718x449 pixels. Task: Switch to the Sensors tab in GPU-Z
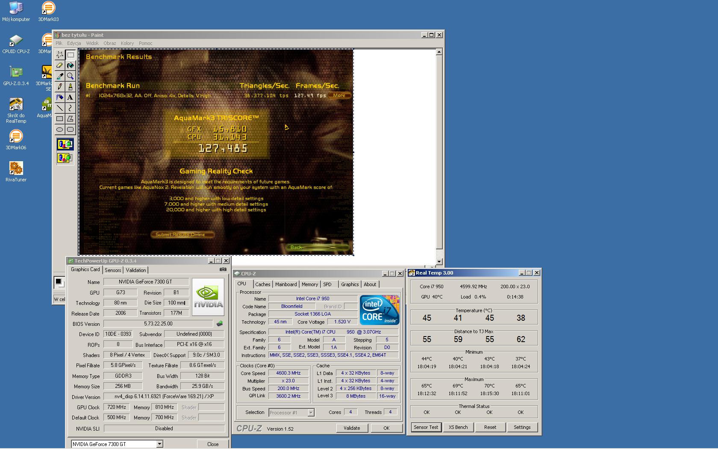tap(113, 270)
